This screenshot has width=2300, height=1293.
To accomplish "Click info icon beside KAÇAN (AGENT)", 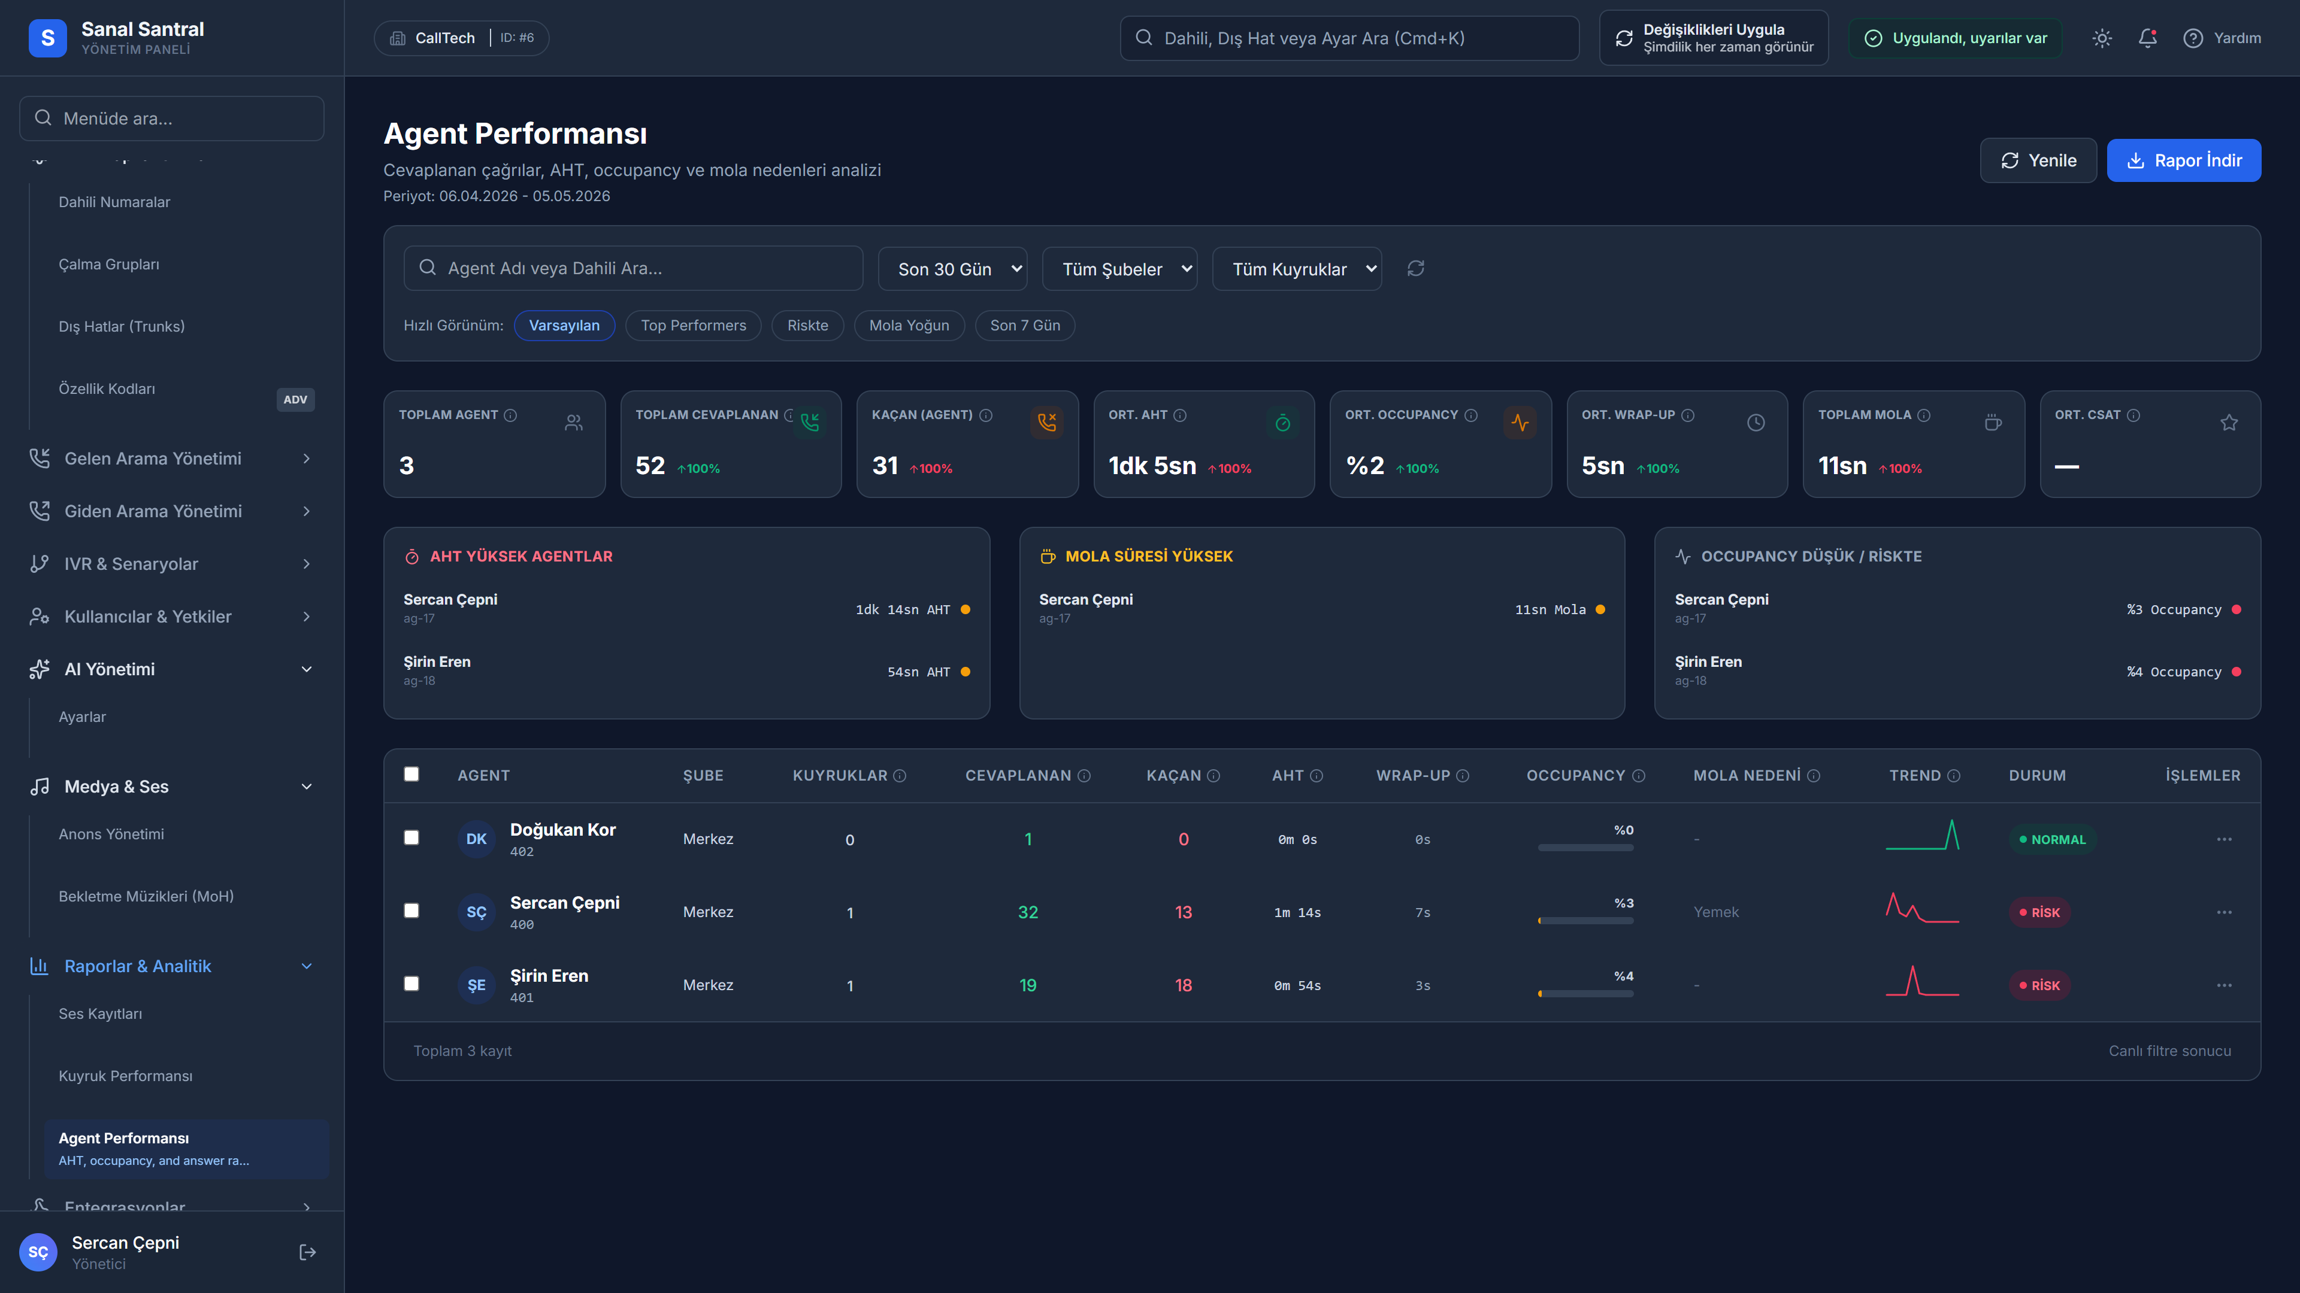I will click(x=986, y=415).
